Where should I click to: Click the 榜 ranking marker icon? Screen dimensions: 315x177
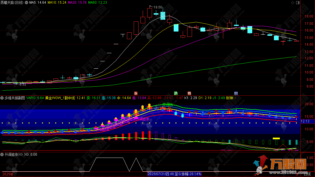[x=189, y=93]
